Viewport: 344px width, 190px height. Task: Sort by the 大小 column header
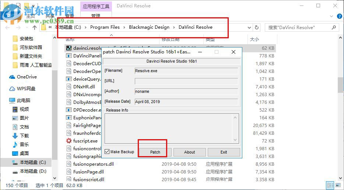(x=255, y=39)
